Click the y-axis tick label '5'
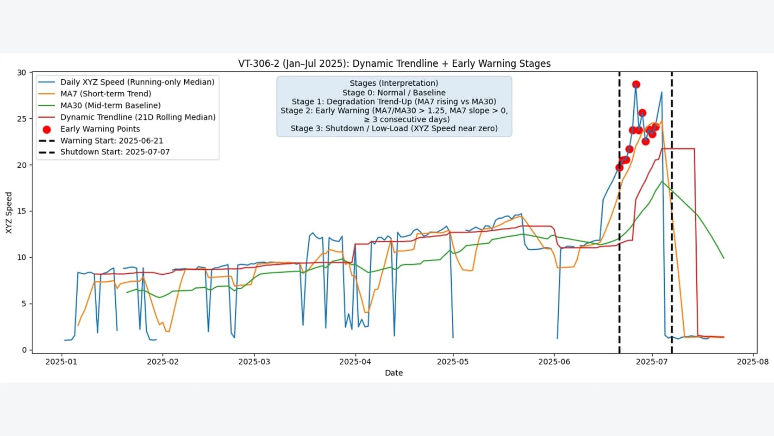The height and width of the screenshot is (436, 774). click(x=24, y=303)
